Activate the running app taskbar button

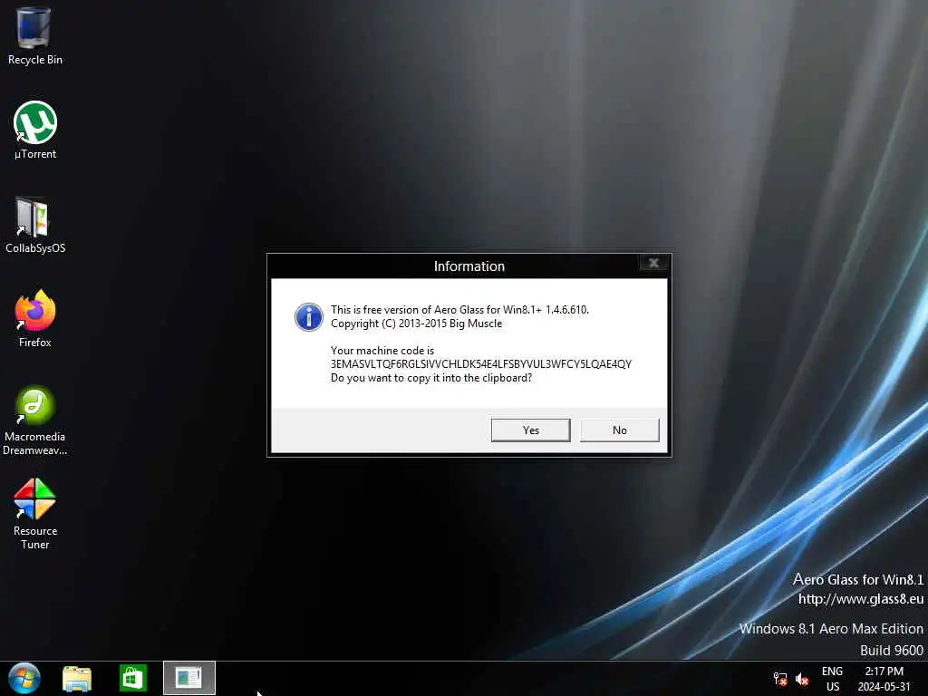point(189,678)
